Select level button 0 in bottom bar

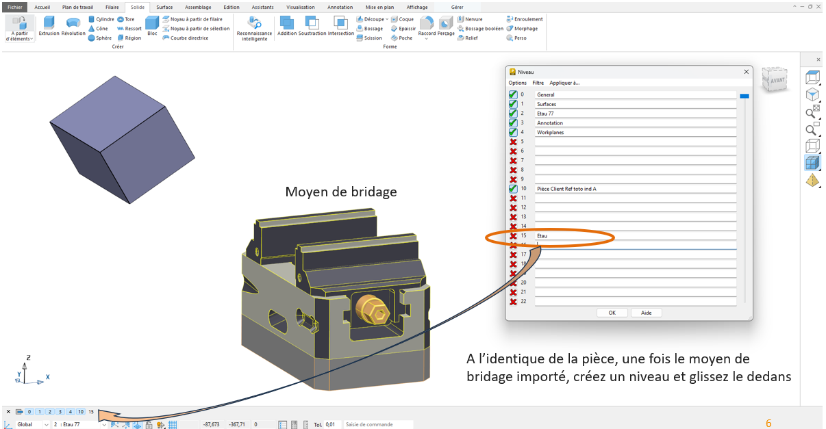pyautogui.click(x=29, y=411)
